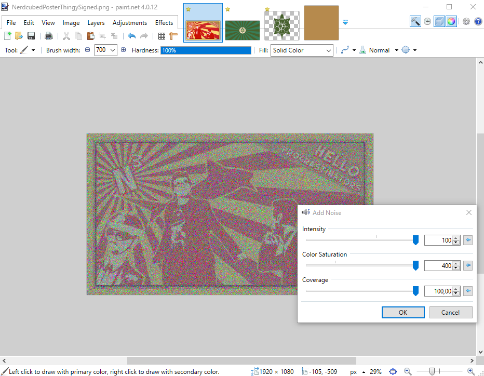Copy the selection with the copy icon
The image size is (484, 376).
tap(78, 36)
